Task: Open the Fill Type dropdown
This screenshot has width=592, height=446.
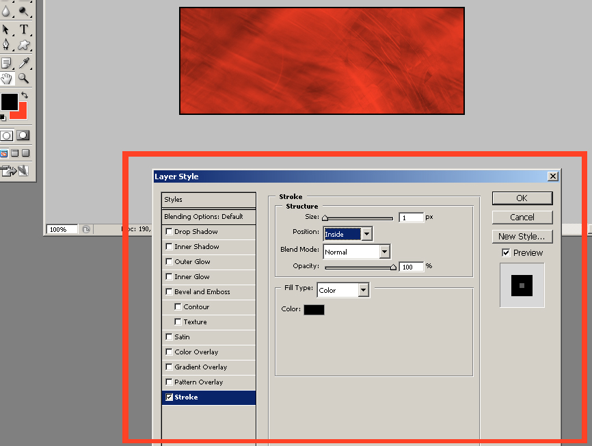Action: click(x=342, y=290)
